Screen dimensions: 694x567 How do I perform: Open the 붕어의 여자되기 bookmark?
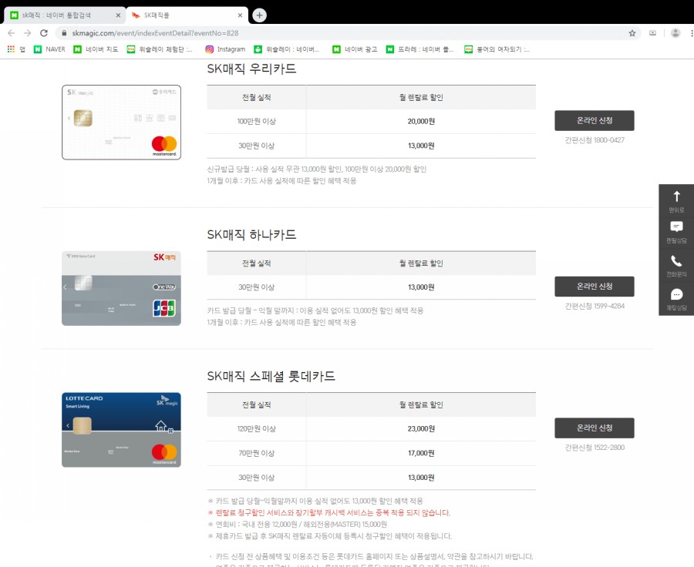[x=497, y=49]
